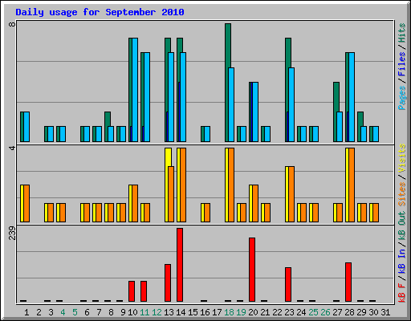
Task: Click the "kB Out" legend label
Action: click(x=402, y=226)
